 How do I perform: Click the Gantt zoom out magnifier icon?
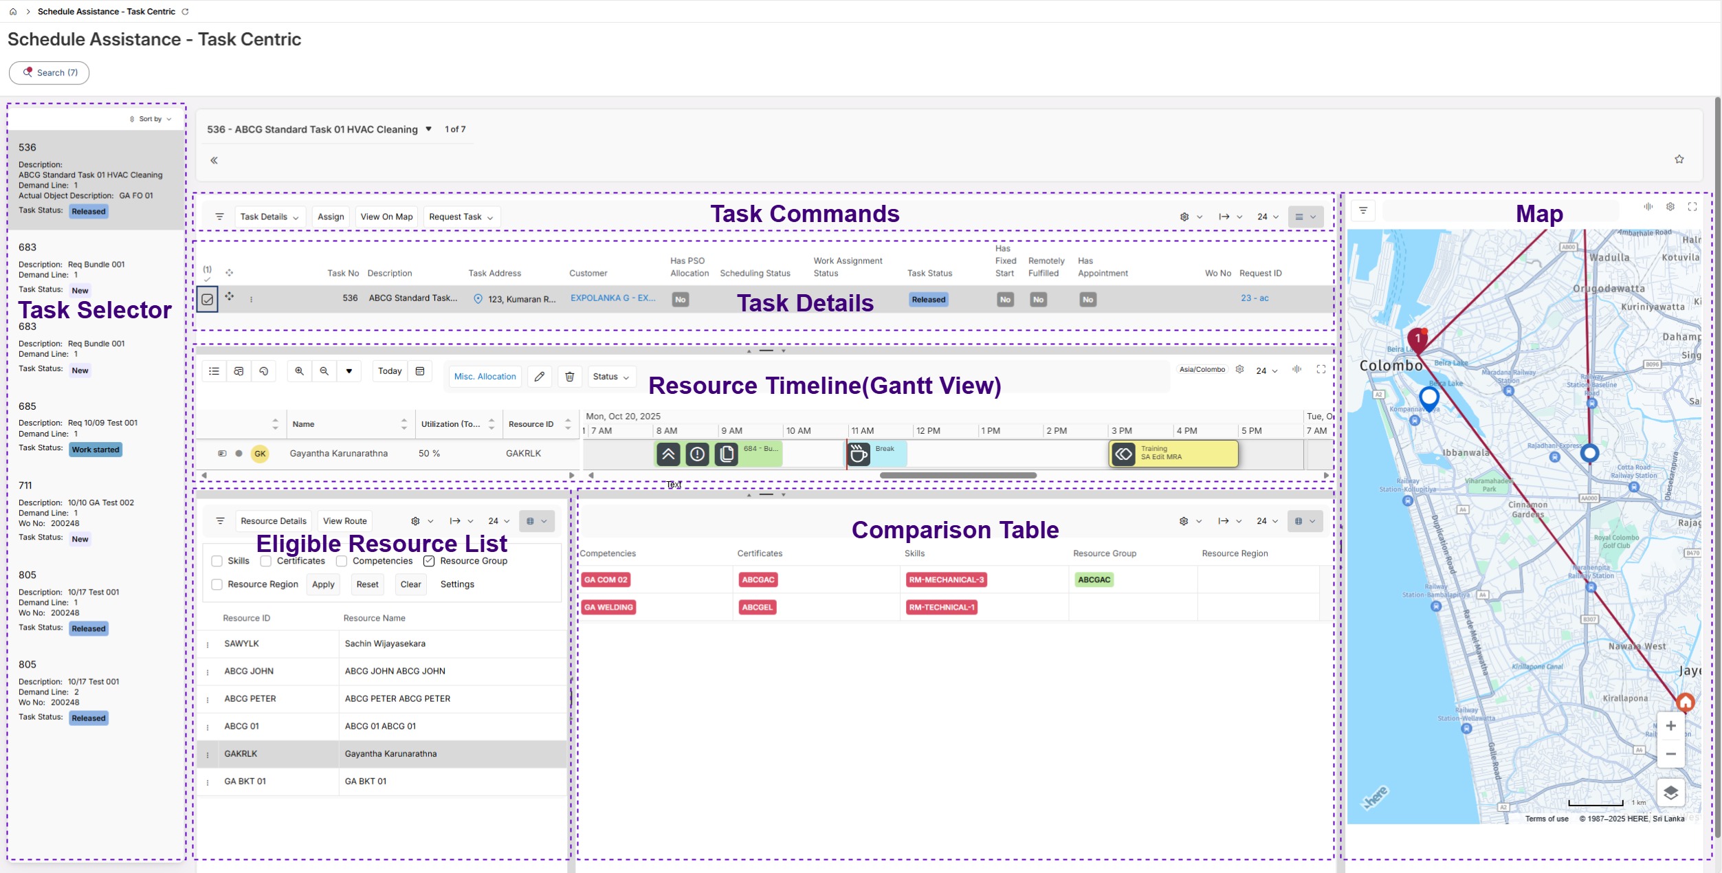click(324, 371)
